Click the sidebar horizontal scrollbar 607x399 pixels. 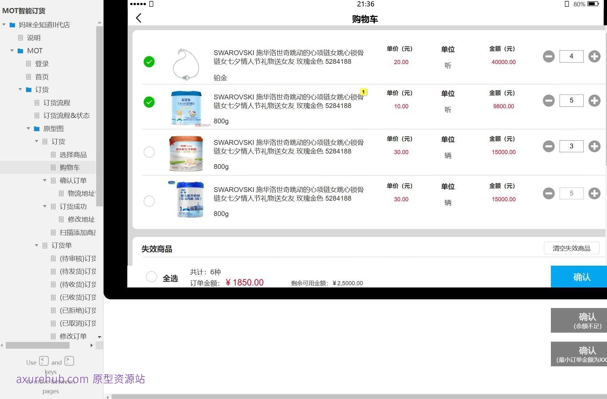click(x=38, y=345)
